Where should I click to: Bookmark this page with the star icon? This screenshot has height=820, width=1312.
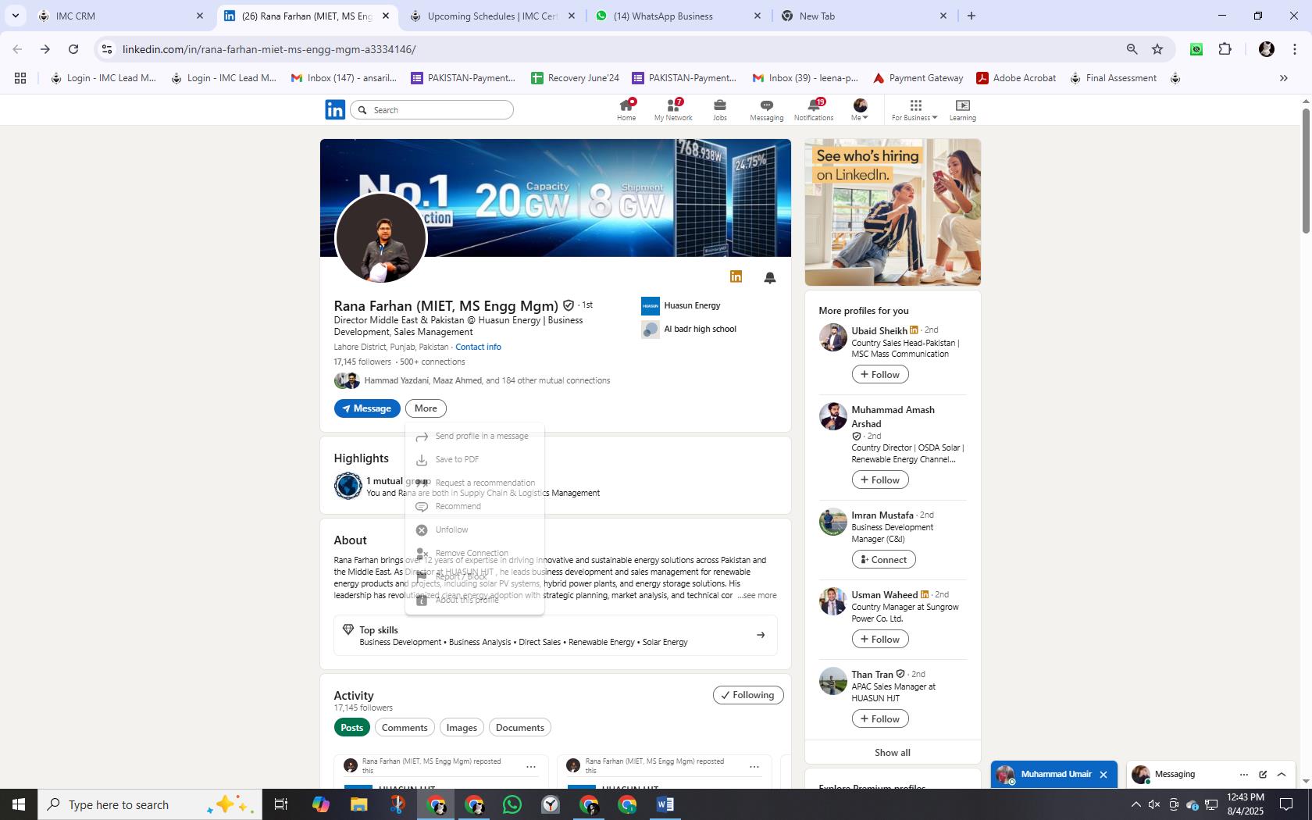coord(1157,49)
